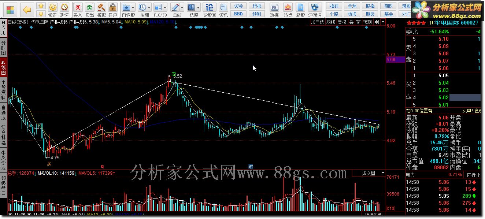Click the 期货 futures button
Image resolution: width=485 pixels, height=219 pixels.
pos(370,14)
